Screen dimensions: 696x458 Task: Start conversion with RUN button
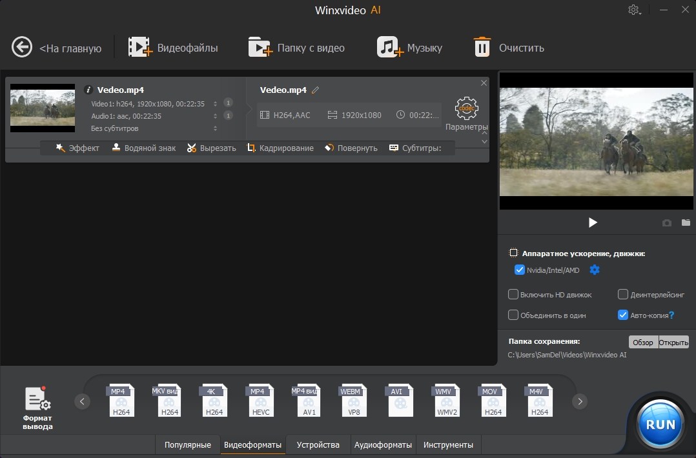[660, 424]
